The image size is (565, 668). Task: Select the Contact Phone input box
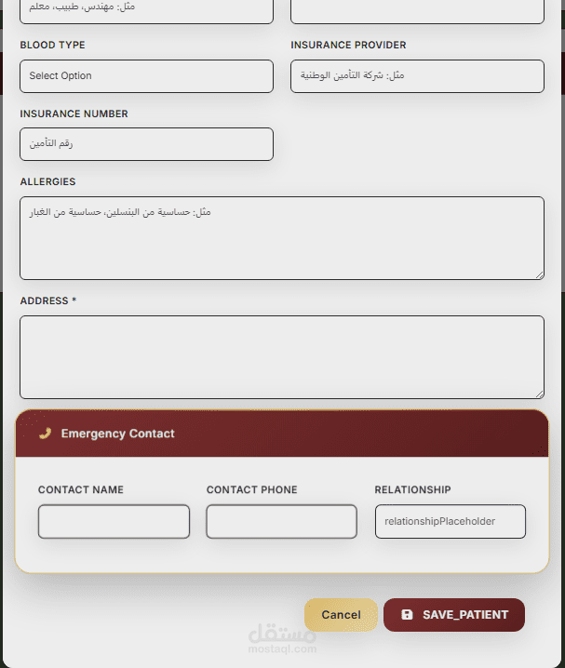click(281, 522)
